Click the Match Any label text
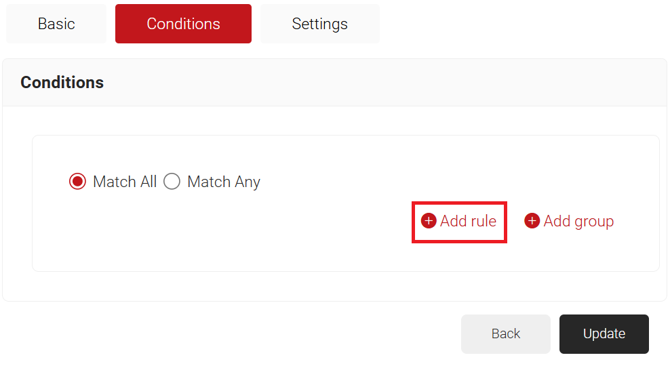 224,182
